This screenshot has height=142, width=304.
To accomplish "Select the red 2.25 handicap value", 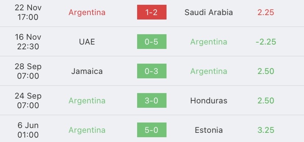I will coord(266,13).
